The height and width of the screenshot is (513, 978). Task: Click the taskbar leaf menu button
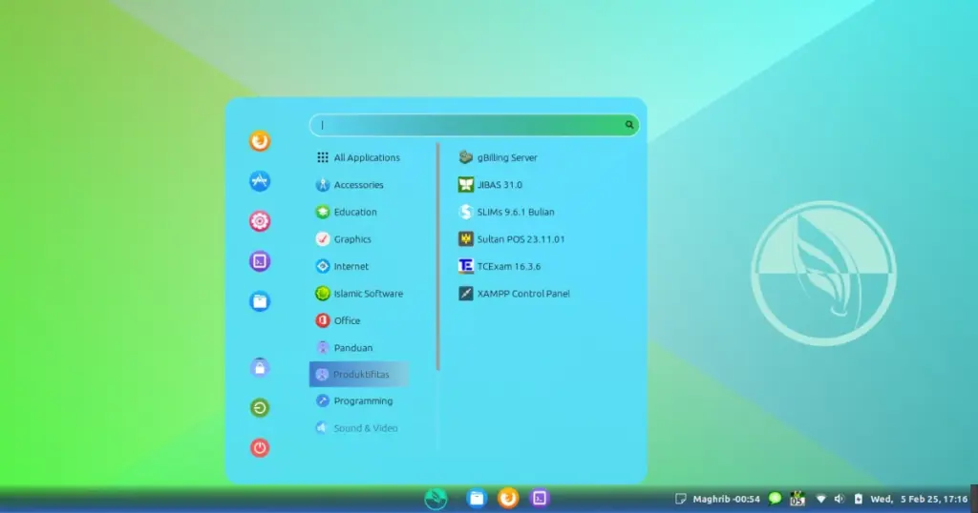point(436,499)
